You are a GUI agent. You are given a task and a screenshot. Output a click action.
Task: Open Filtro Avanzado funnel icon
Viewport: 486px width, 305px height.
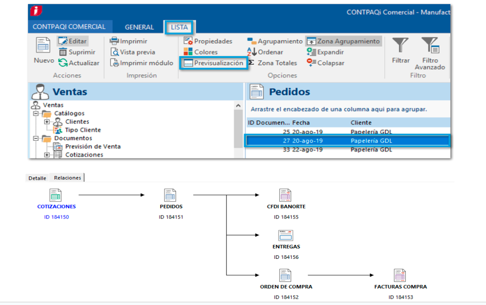click(429, 46)
